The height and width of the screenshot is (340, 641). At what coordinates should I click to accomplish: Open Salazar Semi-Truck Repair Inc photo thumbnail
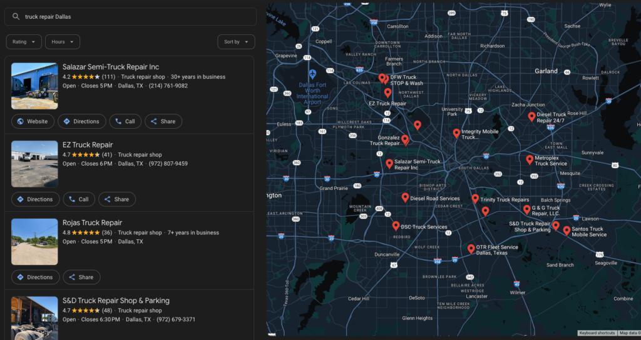point(34,86)
